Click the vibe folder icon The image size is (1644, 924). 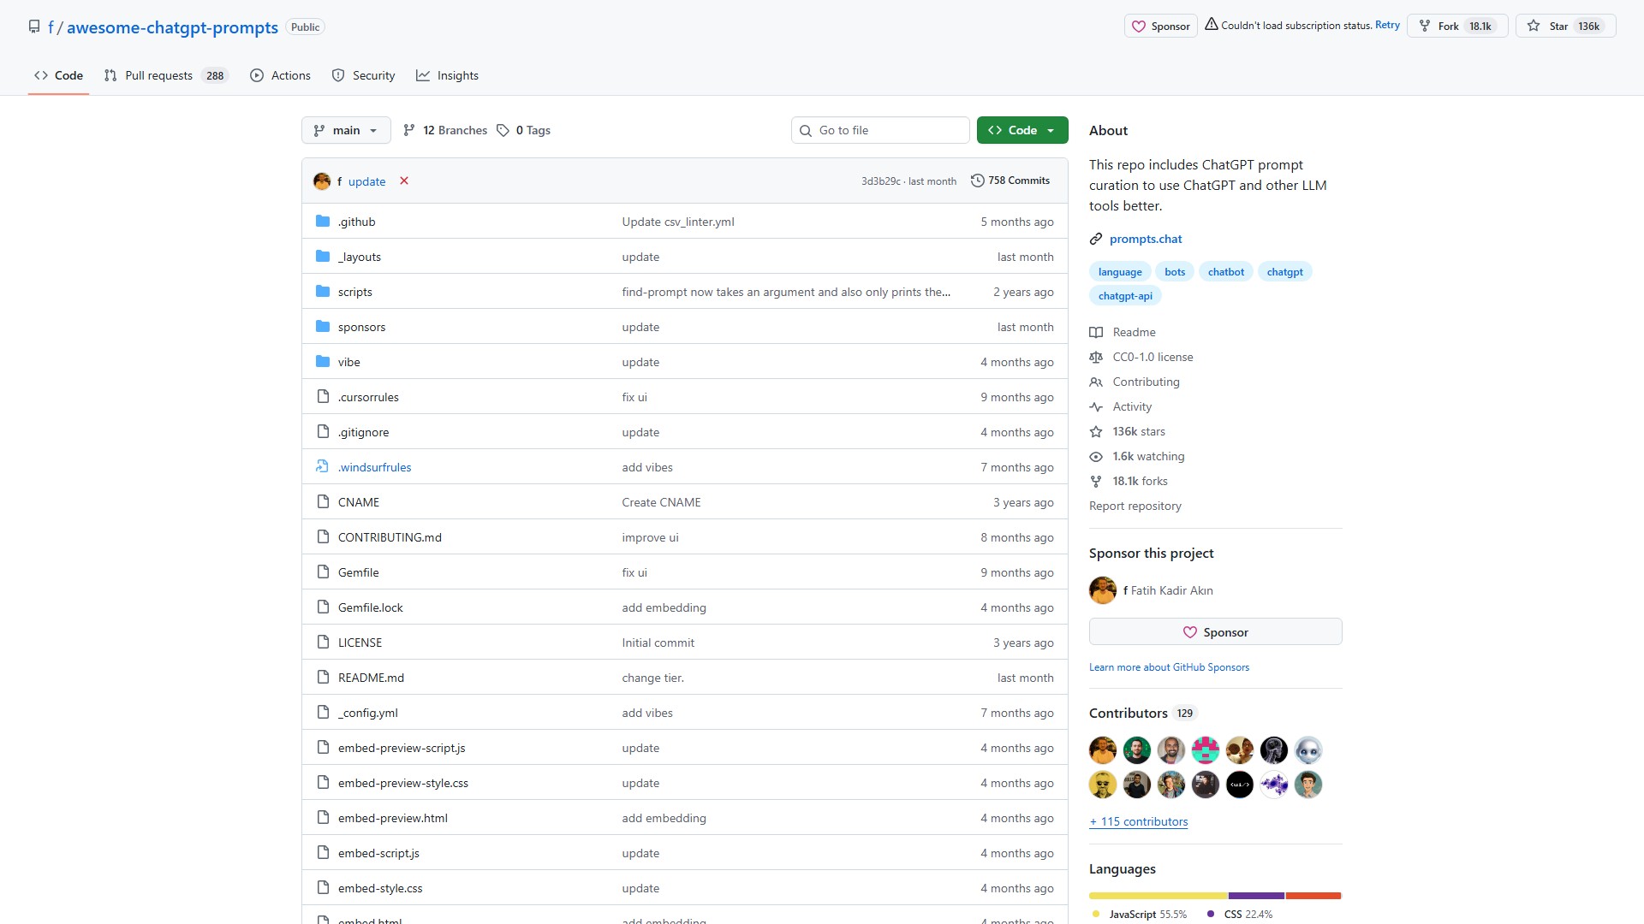click(x=323, y=362)
